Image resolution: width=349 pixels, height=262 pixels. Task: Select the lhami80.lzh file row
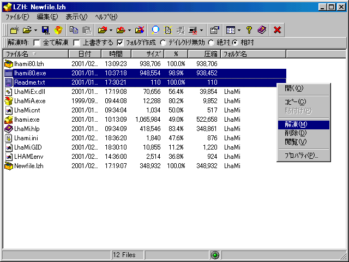[145, 64]
